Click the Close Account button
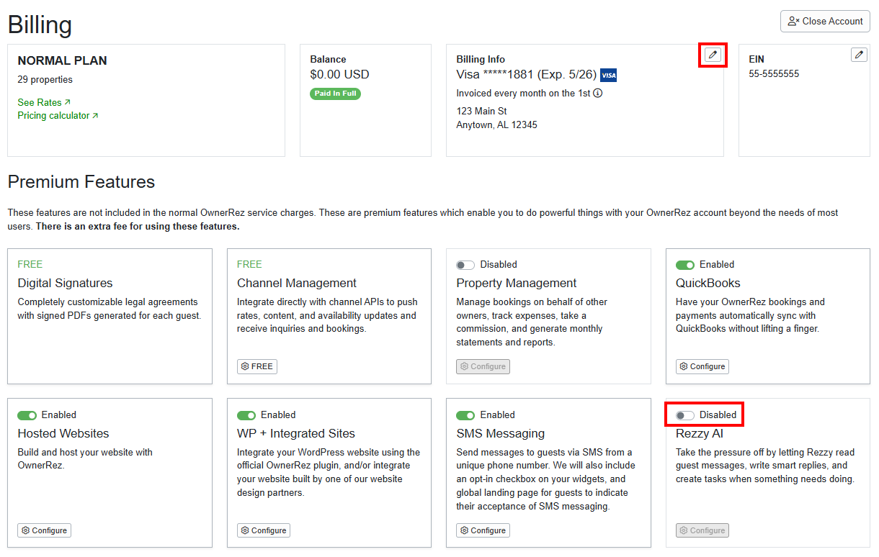Image resolution: width=879 pixels, height=557 pixels. pos(824,21)
